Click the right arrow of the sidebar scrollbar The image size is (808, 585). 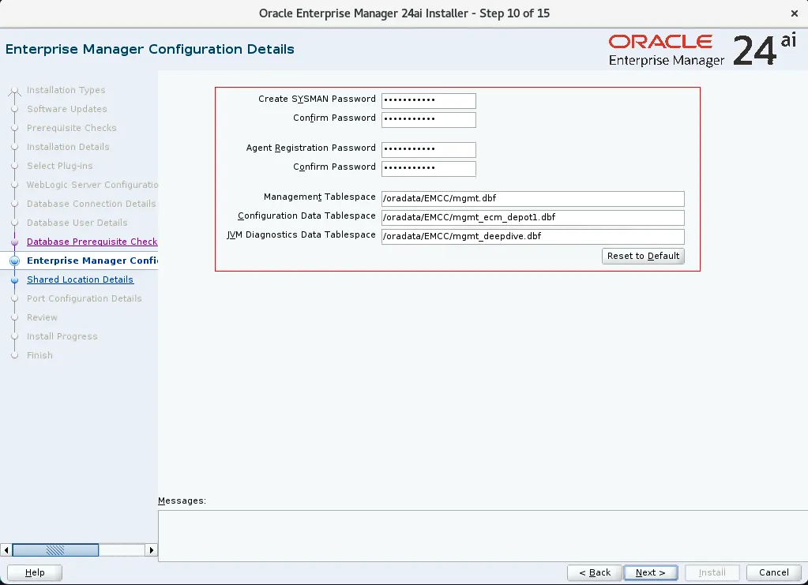[x=152, y=549]
